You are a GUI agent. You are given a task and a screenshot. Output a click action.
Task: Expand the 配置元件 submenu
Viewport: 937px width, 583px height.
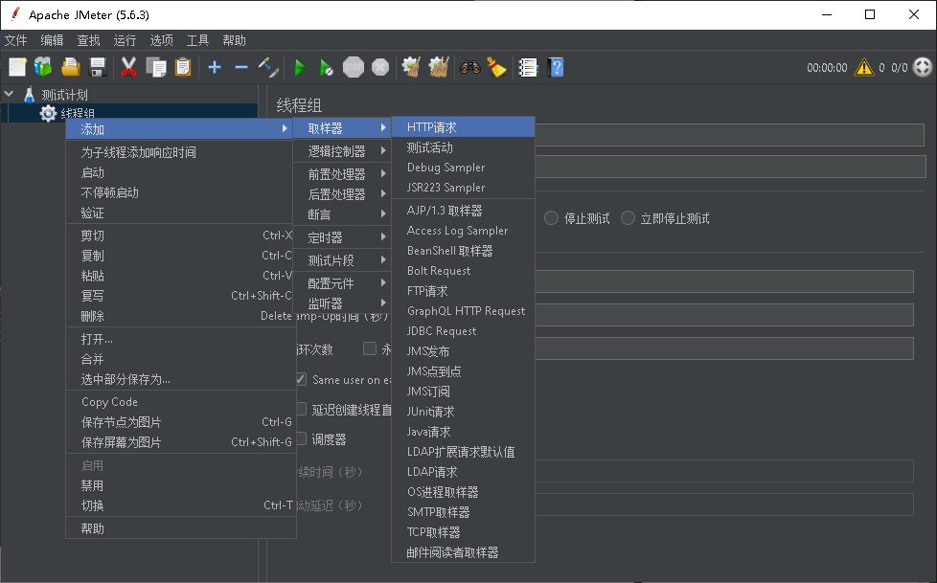pyautogui.click(x=342, y=283)
